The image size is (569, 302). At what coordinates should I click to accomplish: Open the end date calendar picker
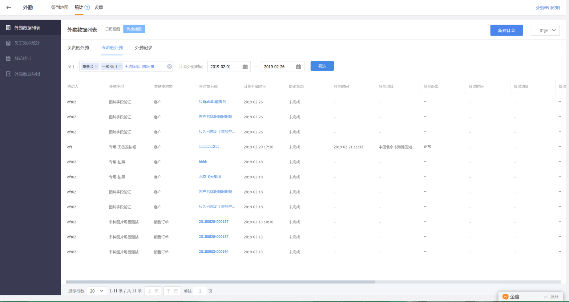pyautogui.click(x=298, y=67)
